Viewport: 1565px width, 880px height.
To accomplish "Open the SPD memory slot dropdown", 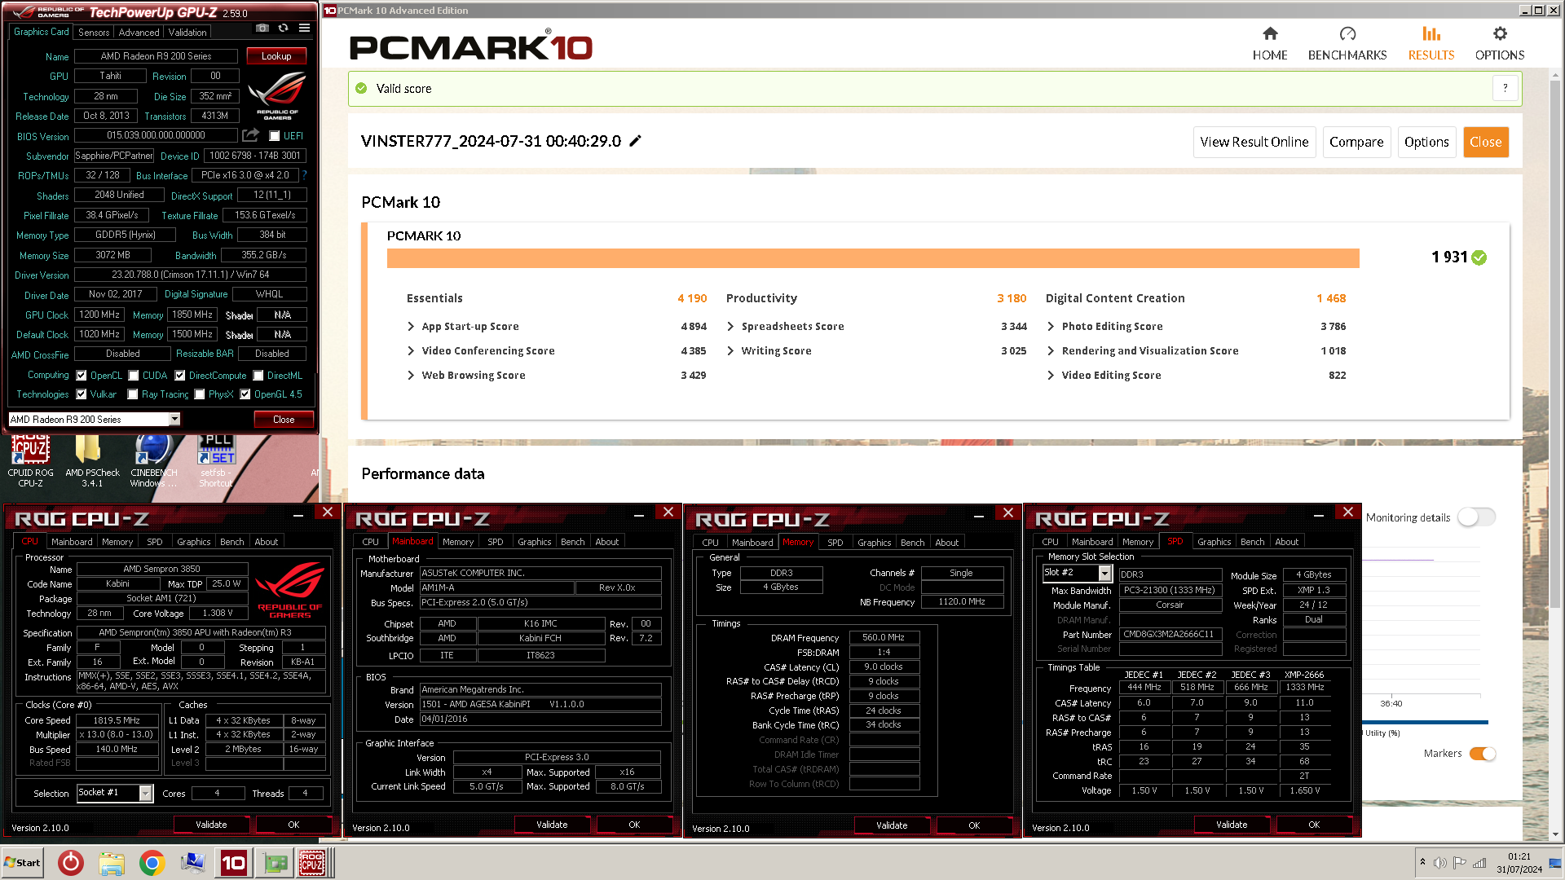I will pyautogui.click(x=1105, y=573).
